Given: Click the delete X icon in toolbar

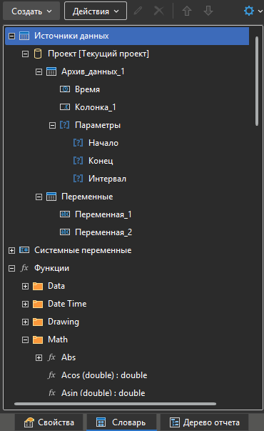Looking at the screenshot, I should tap(159, 11).
